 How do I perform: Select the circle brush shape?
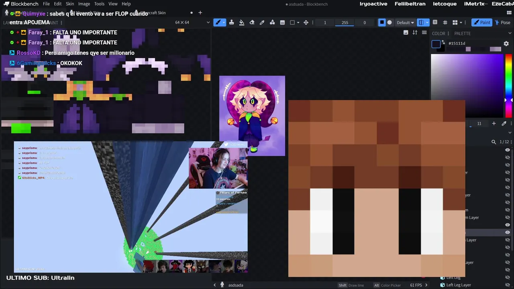390,22
